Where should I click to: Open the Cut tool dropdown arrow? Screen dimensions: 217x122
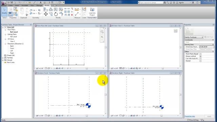37,10
